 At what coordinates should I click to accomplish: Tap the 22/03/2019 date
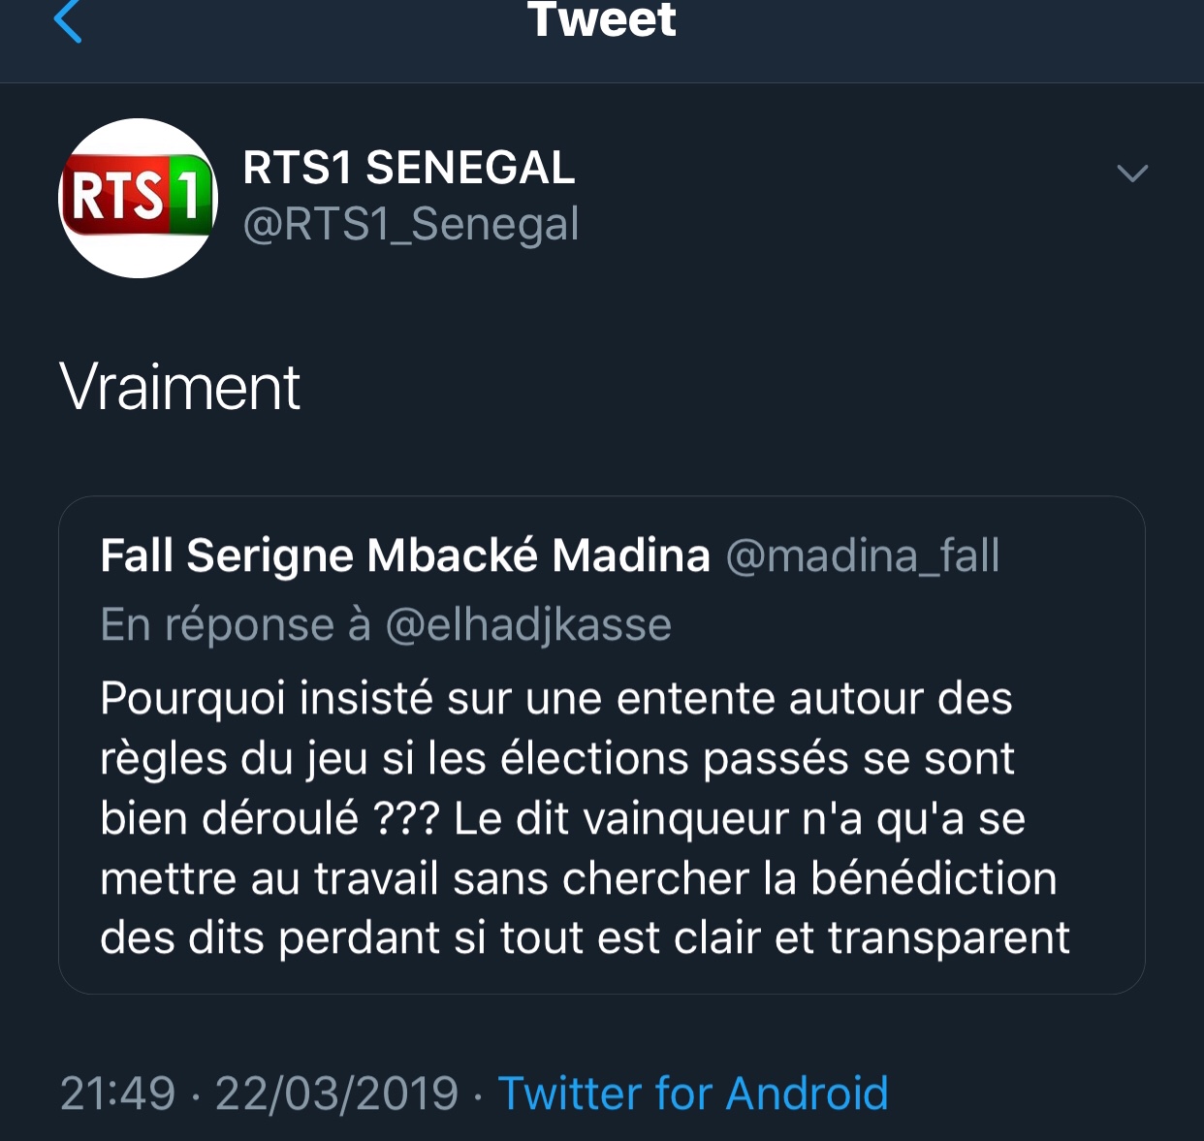pyautogui.click(x=336, y=1093)
